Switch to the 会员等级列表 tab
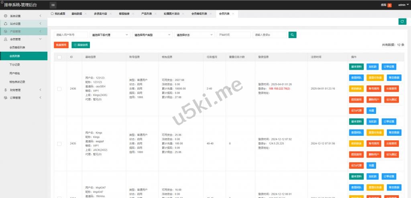411x198 pixels. 199,14
